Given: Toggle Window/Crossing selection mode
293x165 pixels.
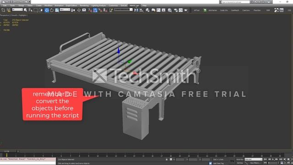Looking at the screenshot, I should click(x=41, y=10).
